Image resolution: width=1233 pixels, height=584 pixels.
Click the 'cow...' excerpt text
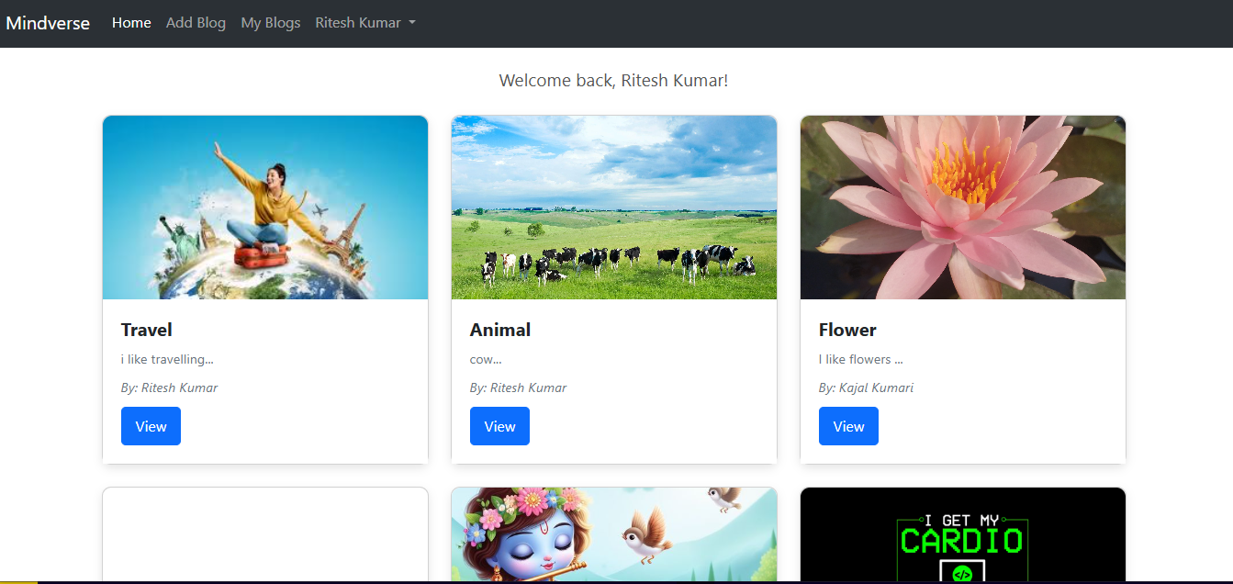point(486,359)
